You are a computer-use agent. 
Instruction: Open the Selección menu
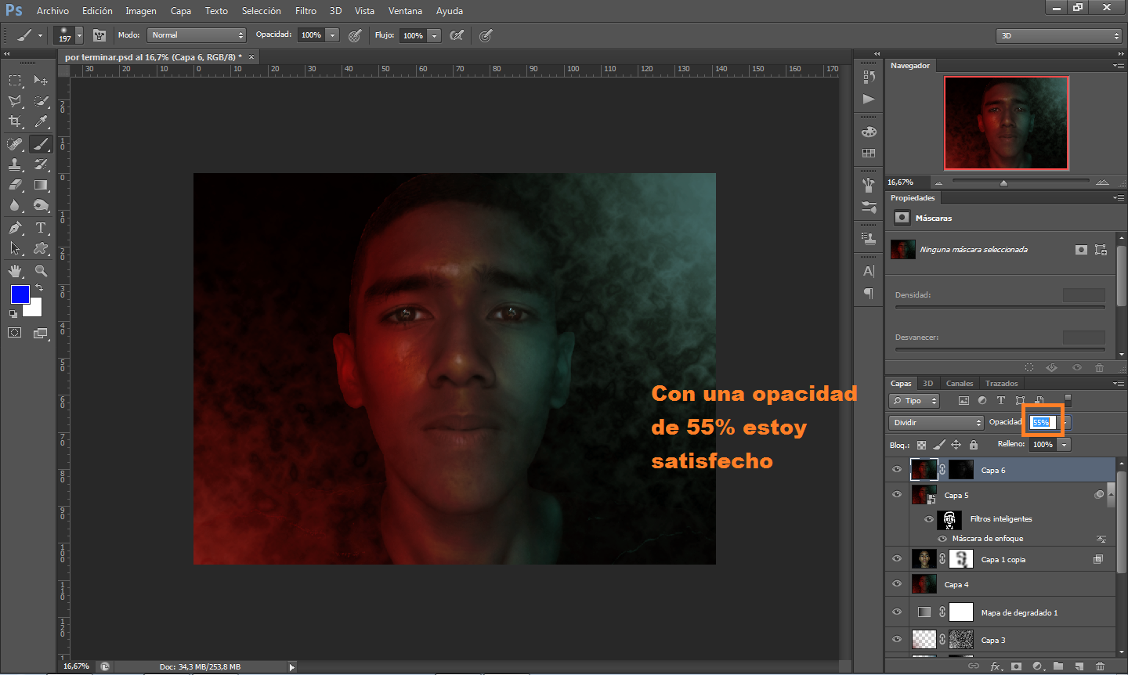click(x=262, y=11)
